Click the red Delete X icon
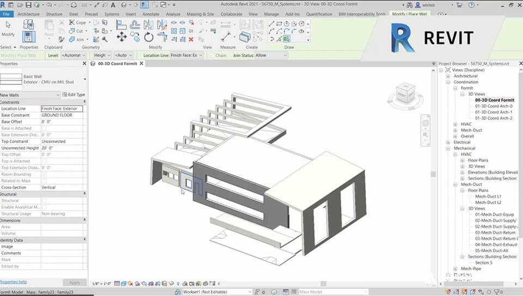Image resolution: width=523 pixels, height=296 pixels. point(191,39)
